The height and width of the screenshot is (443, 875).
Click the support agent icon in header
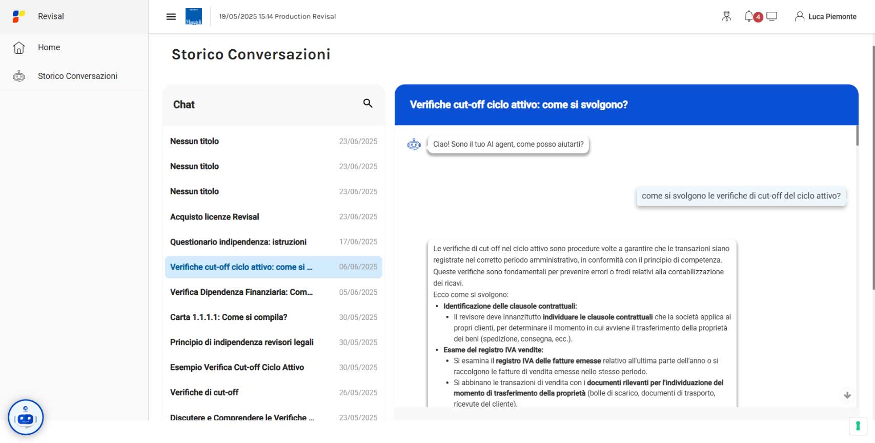(726, 16)
